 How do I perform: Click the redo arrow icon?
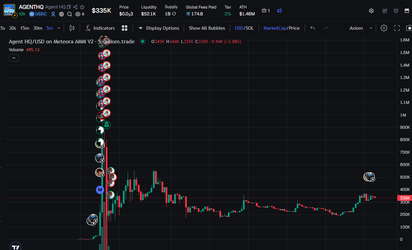click(x=325, y=28)
